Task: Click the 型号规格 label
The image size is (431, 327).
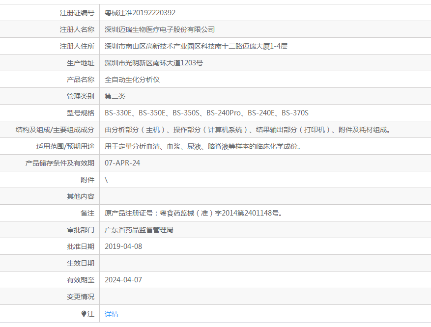Action: 81,113
